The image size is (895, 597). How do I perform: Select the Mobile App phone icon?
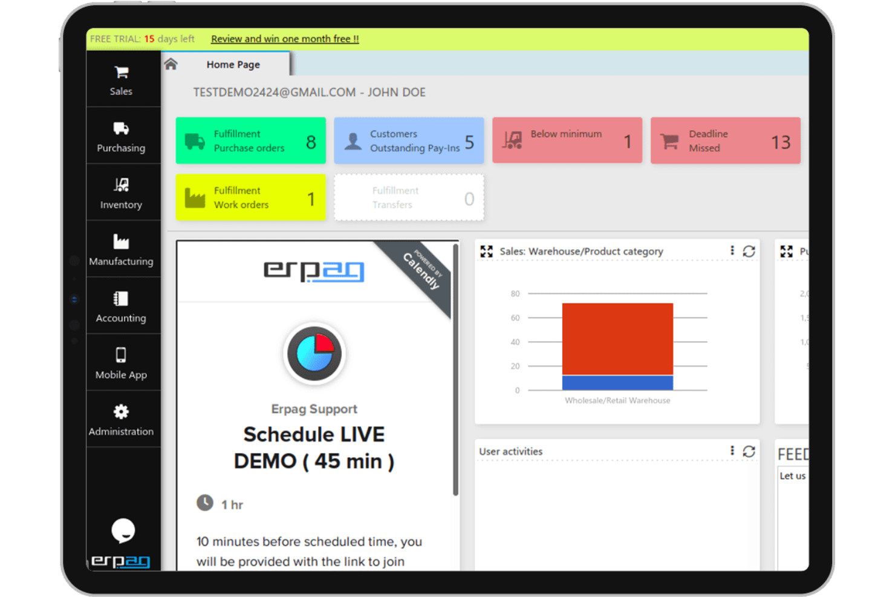coord(121,355)
